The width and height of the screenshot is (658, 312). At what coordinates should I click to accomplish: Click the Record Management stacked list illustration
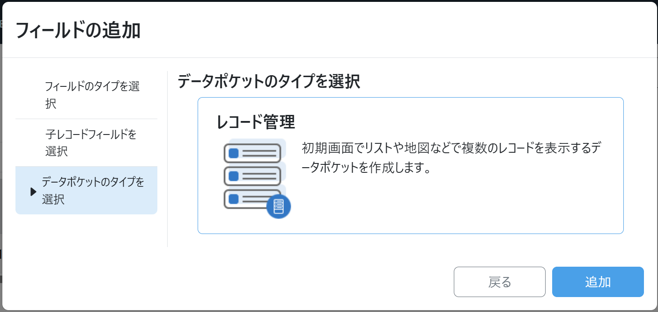(x=256, y=178)
